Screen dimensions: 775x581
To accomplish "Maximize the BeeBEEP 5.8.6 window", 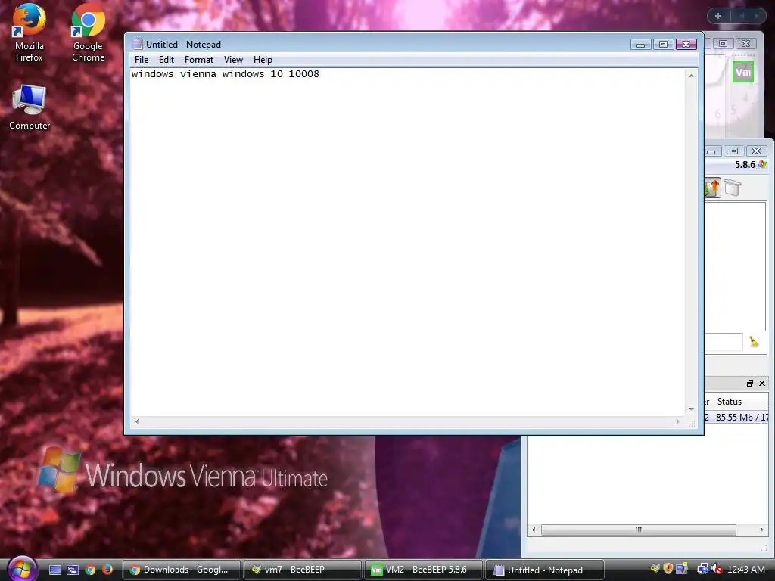I will pyautogui.click(x=733, y=151).
